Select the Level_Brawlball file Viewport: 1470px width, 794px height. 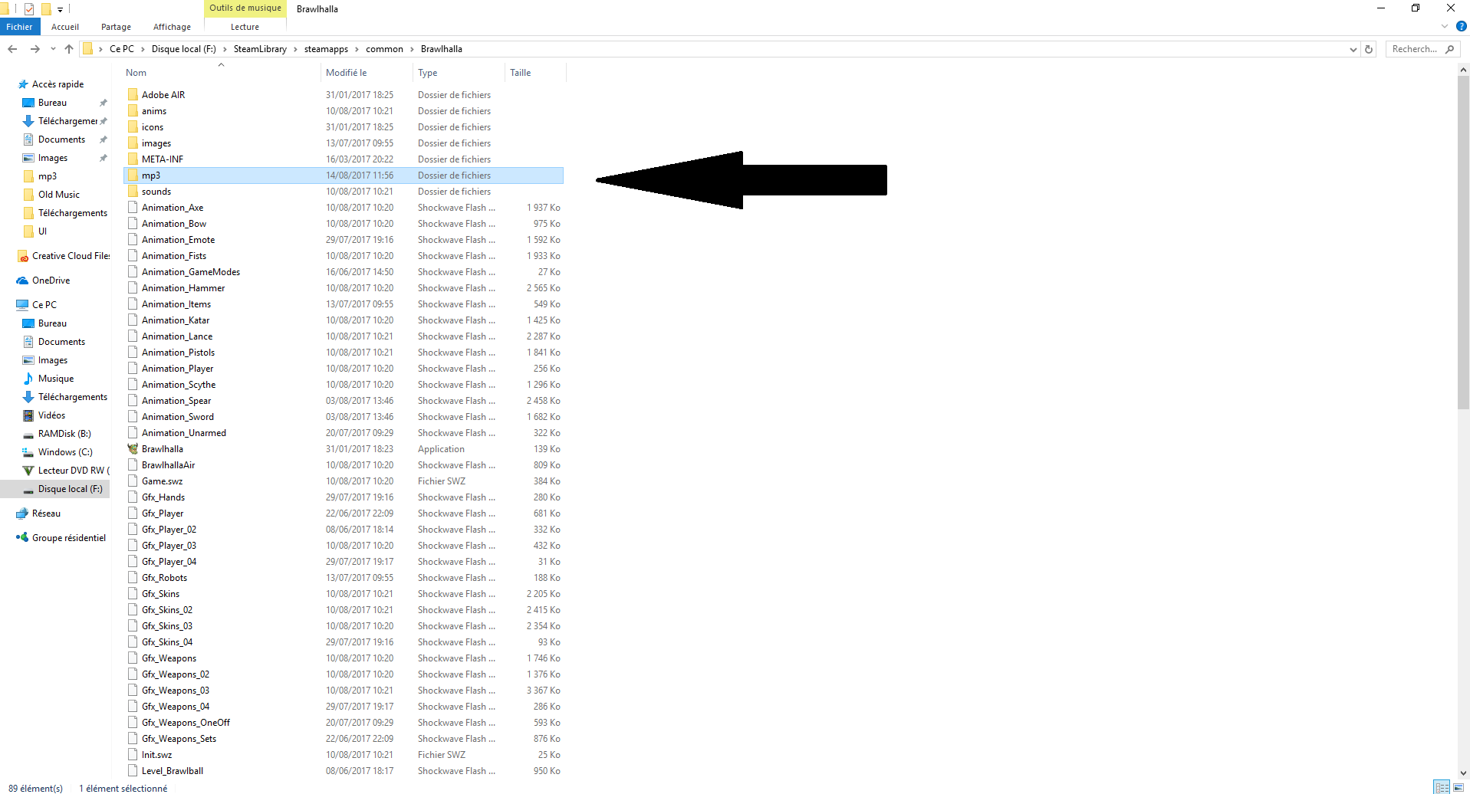[344, 771]
